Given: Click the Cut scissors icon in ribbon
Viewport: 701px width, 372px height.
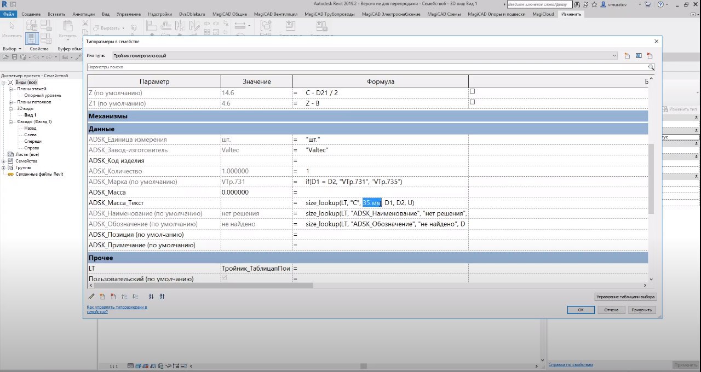Looking at the screenshot, I should pyautogui.click(x=85, y=24).
